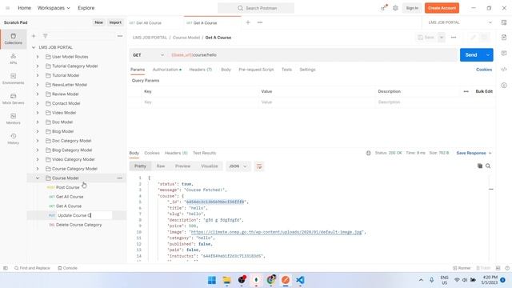Open the History sidebar panel
The width and height of the screenshot is (512, 288).
click(x=13, y=138)
